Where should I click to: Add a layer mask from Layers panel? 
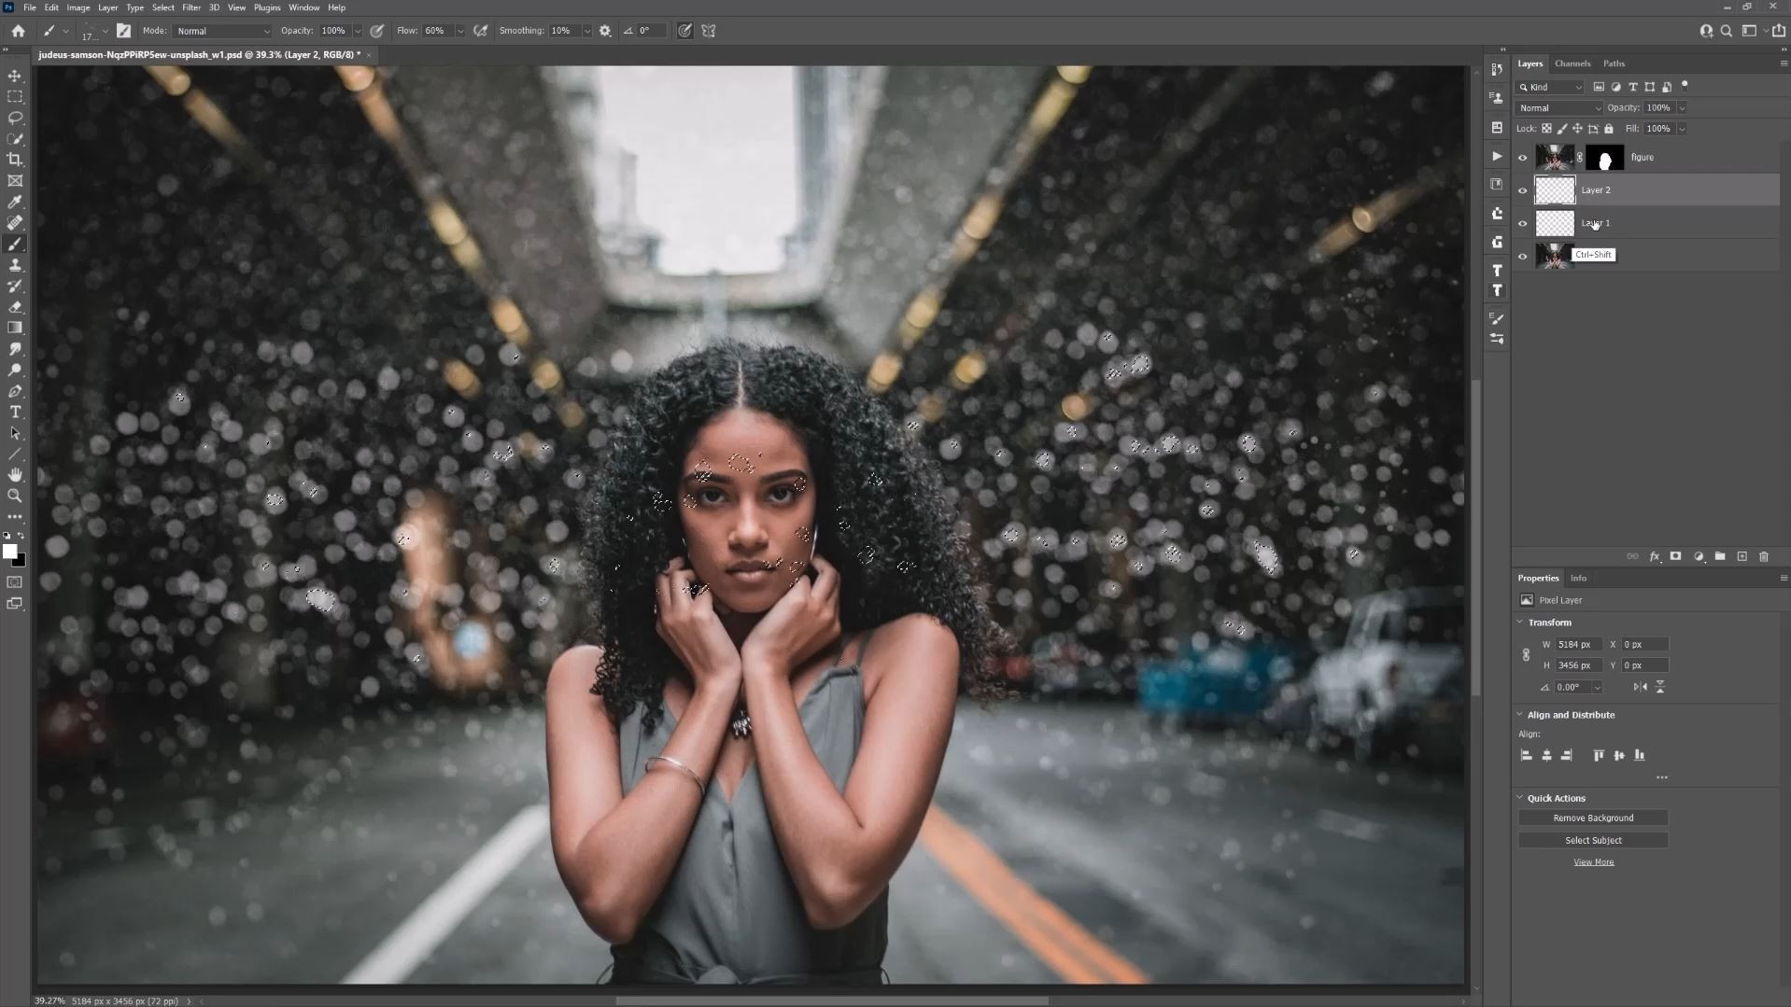click(x=1676, y=556)
